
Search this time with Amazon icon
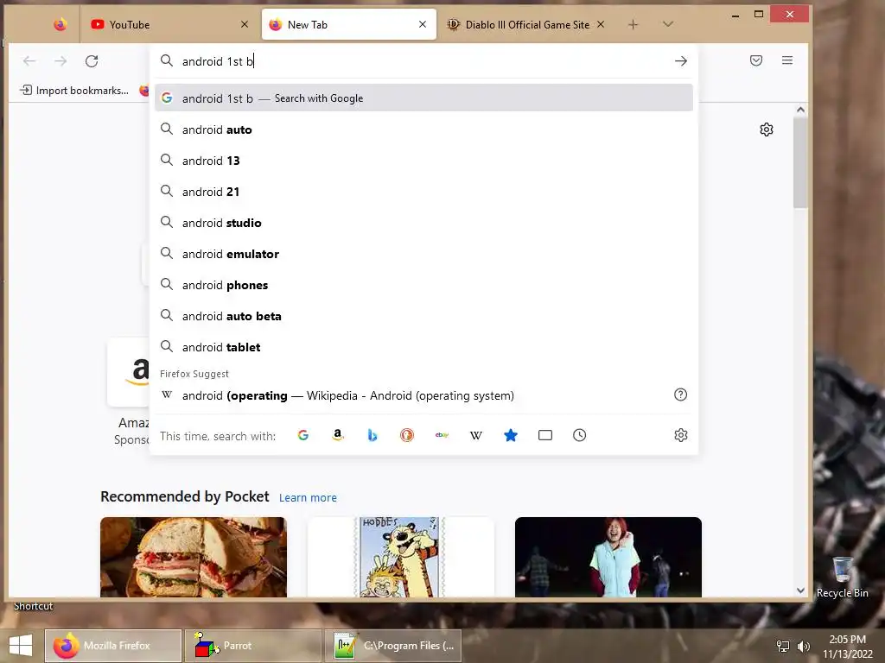[338, 435]
